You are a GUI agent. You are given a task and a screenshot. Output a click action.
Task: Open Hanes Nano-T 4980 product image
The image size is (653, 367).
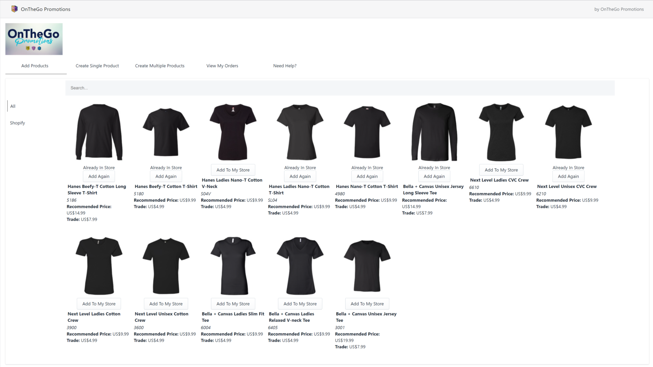[367, 132]
